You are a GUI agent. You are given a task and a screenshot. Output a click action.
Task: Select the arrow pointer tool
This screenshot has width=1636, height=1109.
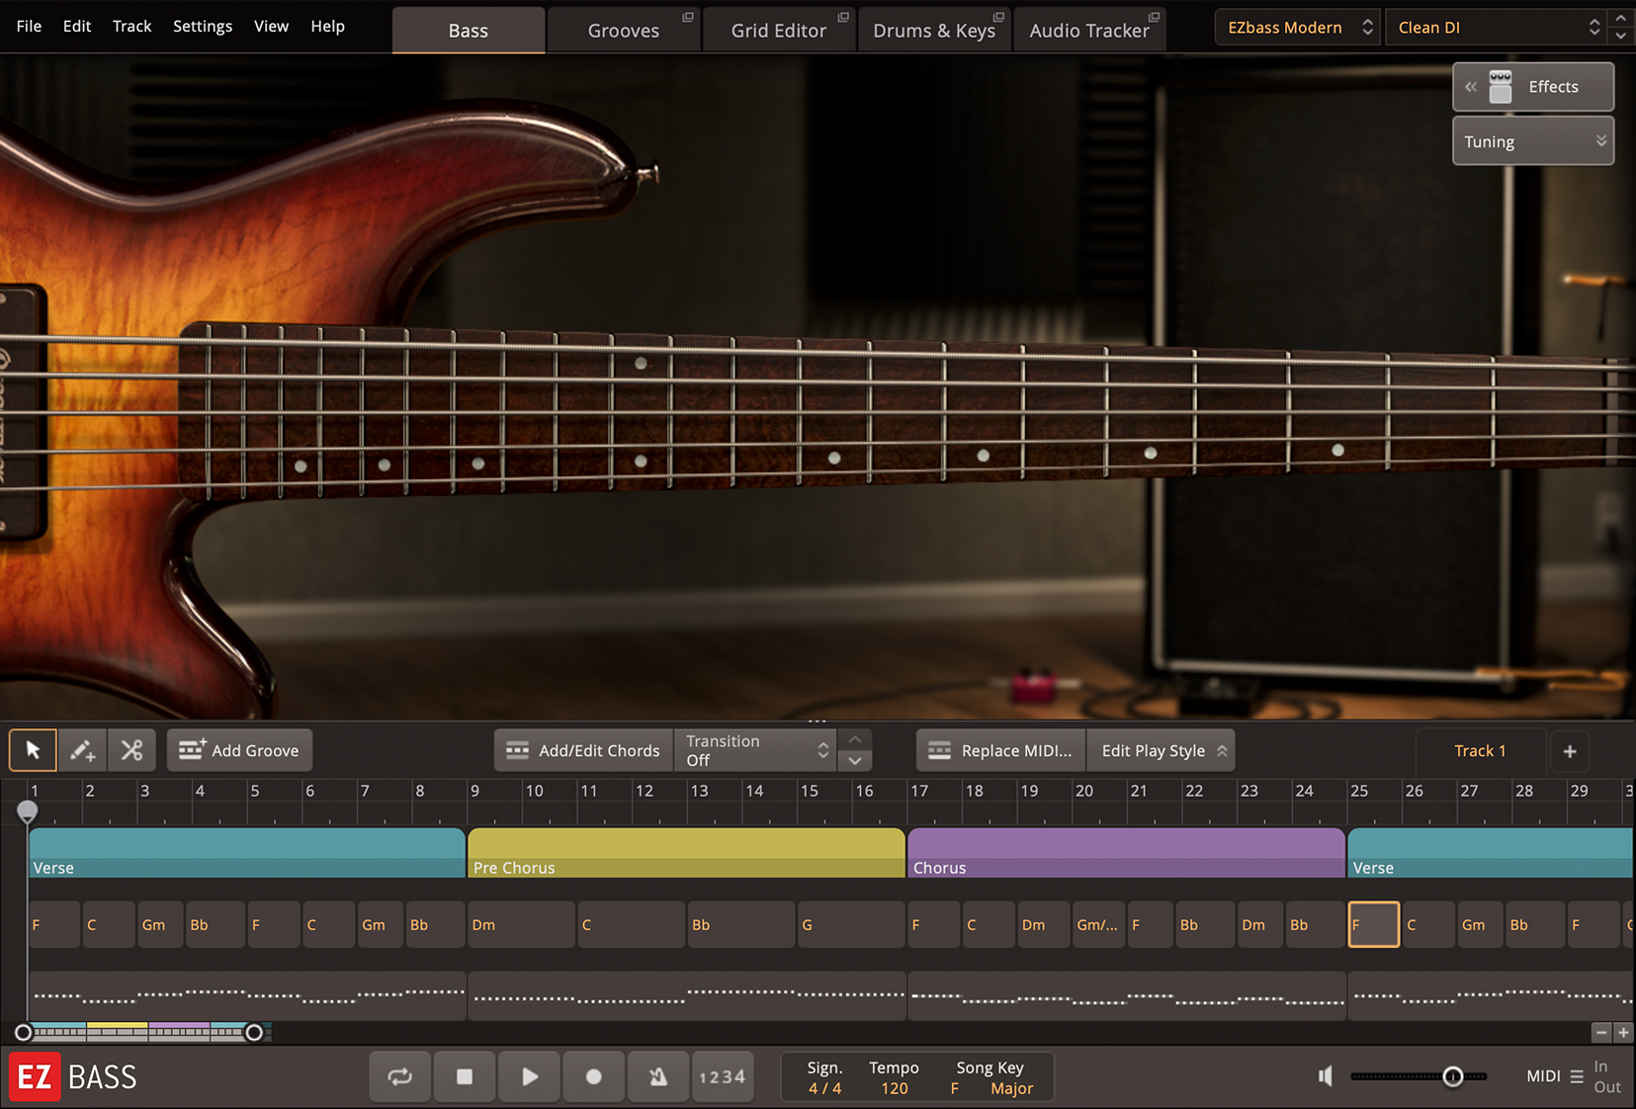[33, 750]
